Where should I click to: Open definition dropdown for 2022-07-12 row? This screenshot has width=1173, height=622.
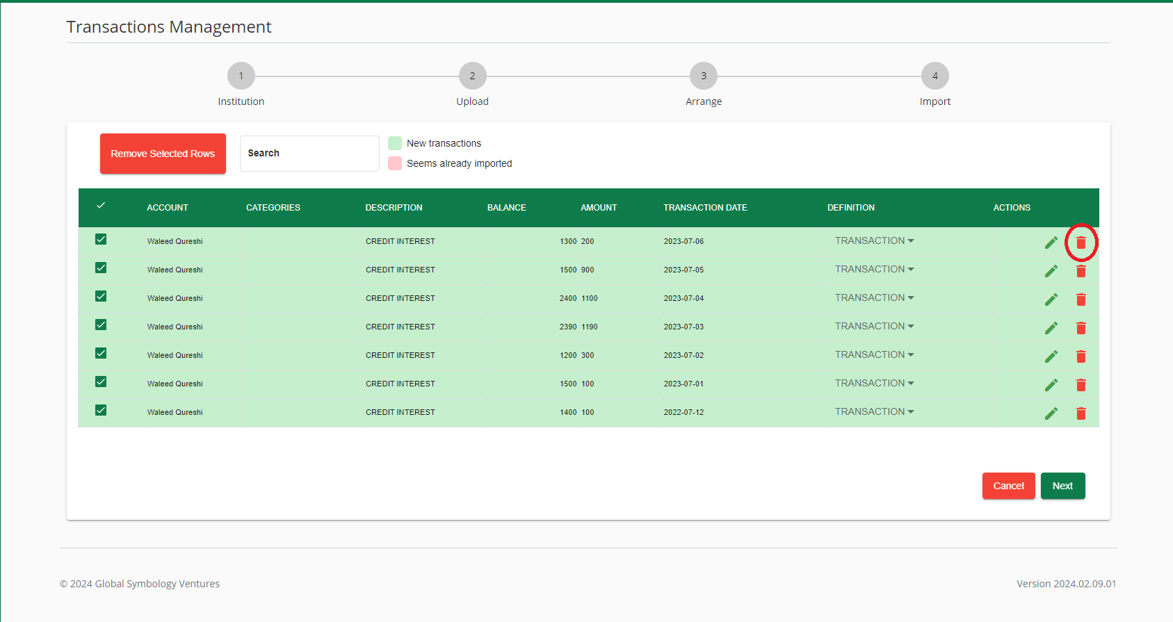pos(874,412)
